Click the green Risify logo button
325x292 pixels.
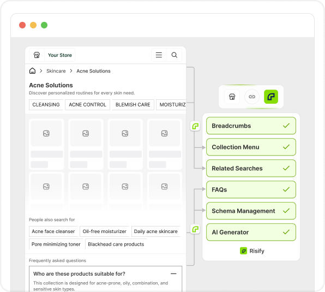click(x=271, y=97)
